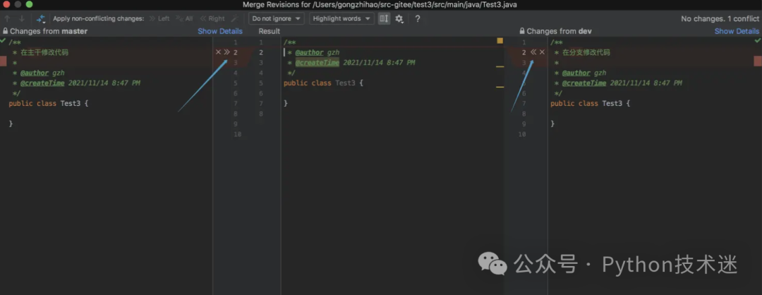This screenshot has width=762, height=295.
Task: Click 'Changes from master' panel title
Action: pyautogui.click(x=49, y=31)
